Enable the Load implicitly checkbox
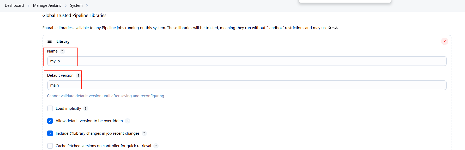Screen dimensions: 465x150 50,108
